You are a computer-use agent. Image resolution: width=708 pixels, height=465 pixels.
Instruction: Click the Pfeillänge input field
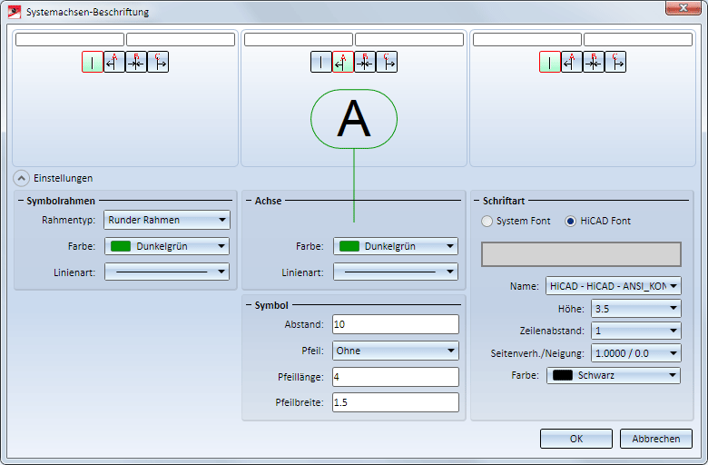(396, 377)
